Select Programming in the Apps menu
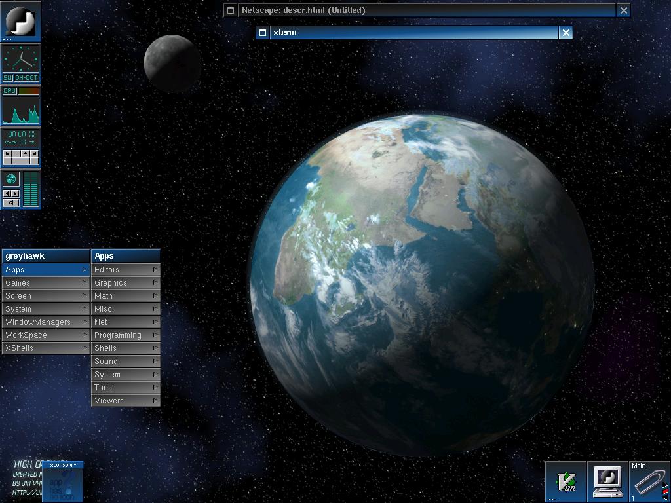 (125, 335)
